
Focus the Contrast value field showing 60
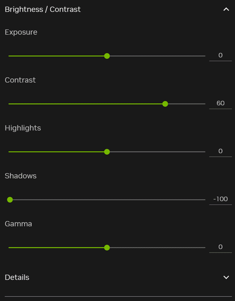(x=220, y=103)
